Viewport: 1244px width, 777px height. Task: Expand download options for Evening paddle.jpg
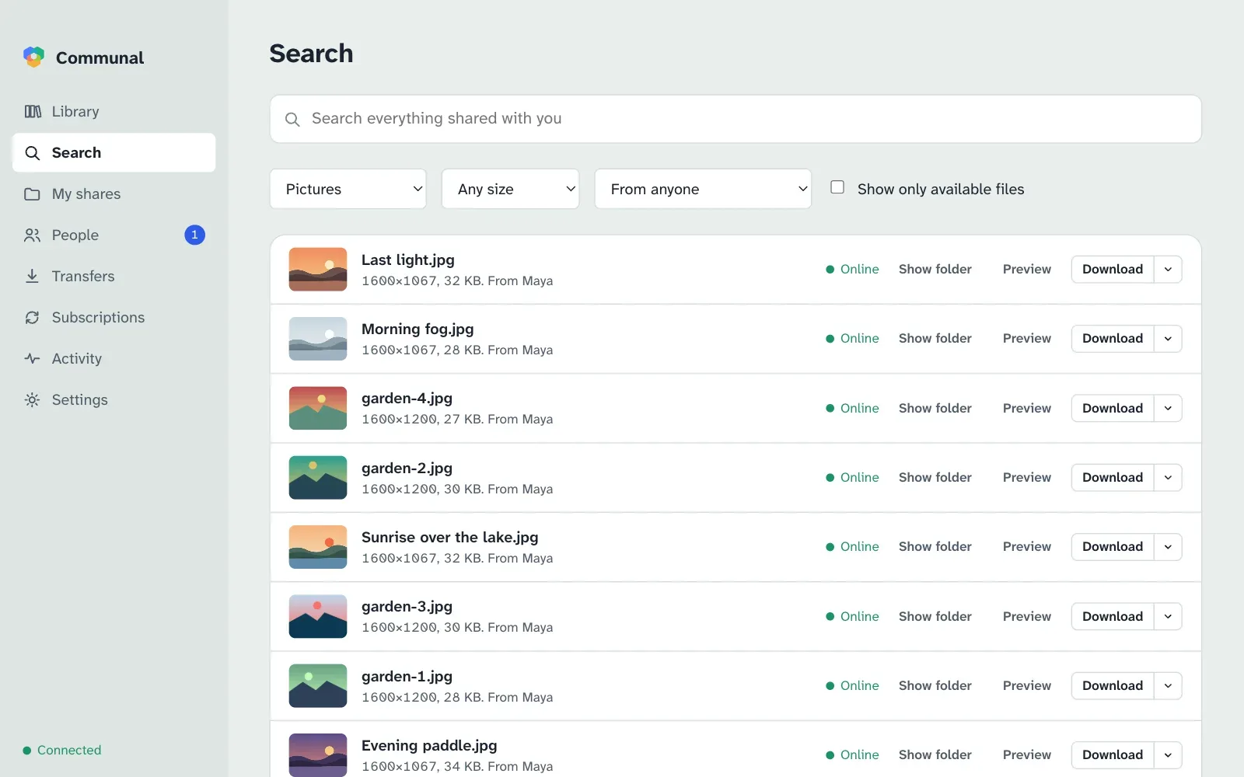pyautogui.click(x=1168, y=754)
